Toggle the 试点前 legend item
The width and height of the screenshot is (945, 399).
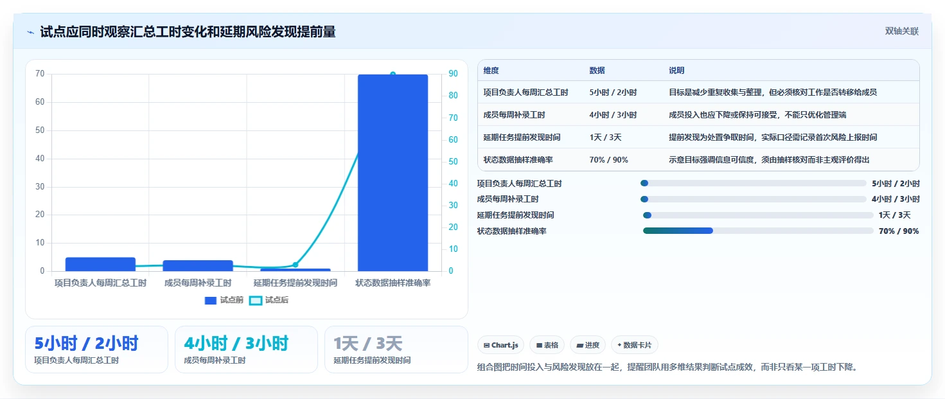pos(224,300)
